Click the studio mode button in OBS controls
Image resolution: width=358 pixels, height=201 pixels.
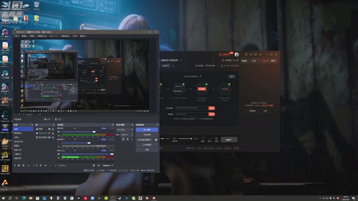147,145
